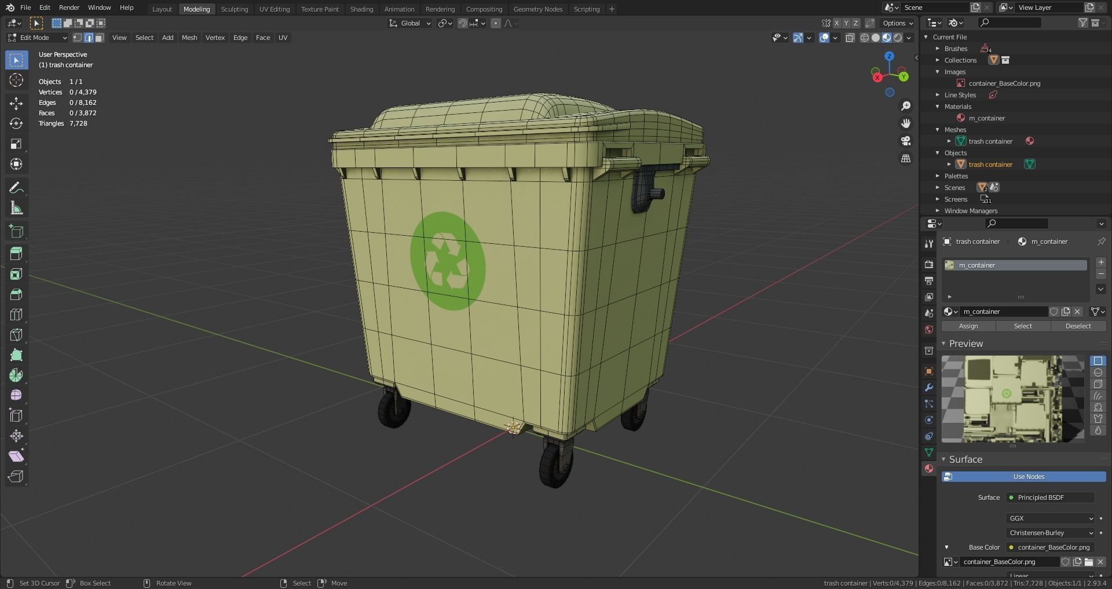
Task: Click the Use Nodes button
Action: tap(1023, 477)
